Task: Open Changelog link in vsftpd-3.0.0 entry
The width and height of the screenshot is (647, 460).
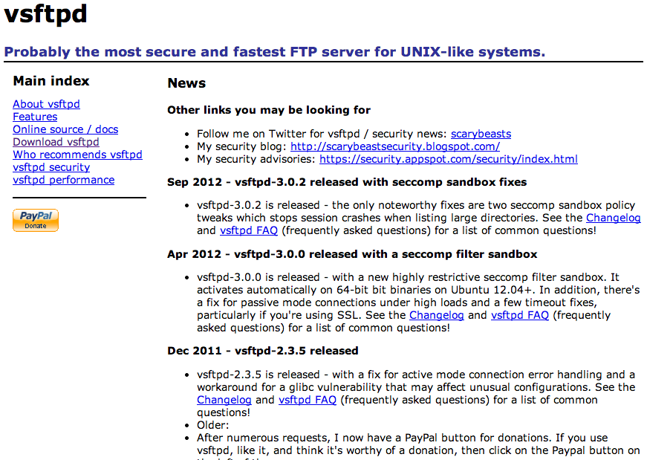Action: point(437,315)
